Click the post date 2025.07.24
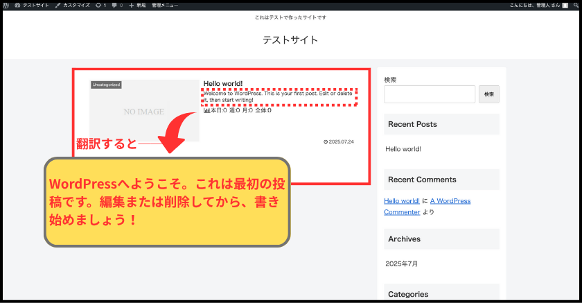The width and height of the screenshot is (582, 303). tap(339, 142)
